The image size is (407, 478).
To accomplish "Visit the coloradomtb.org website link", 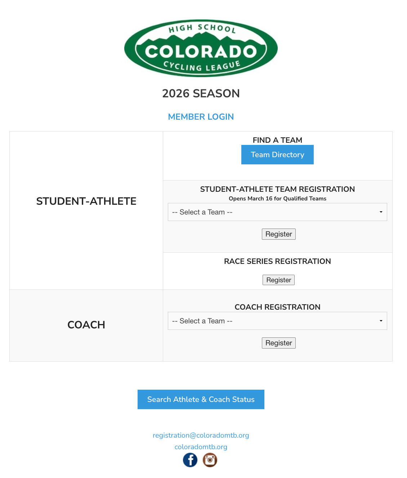I will [x=201, y=447].
